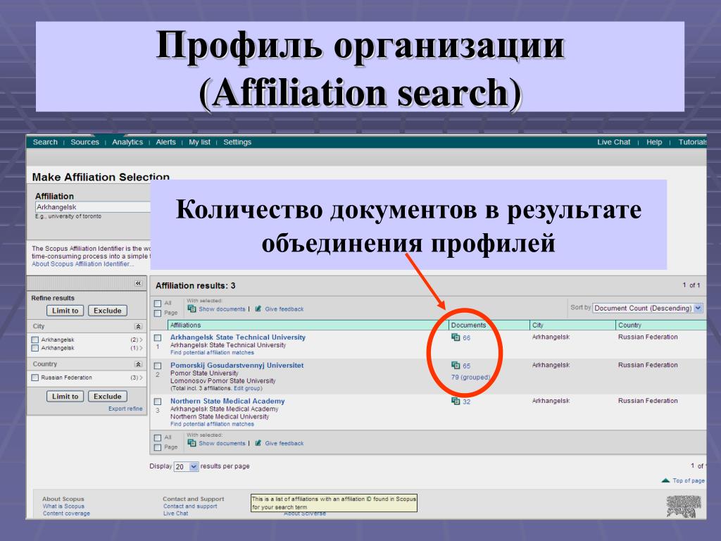The height and width of the screenshot is (541, 721).
Task: Open the 79 (grouped) documents link
Action: (x=470, y=378)
